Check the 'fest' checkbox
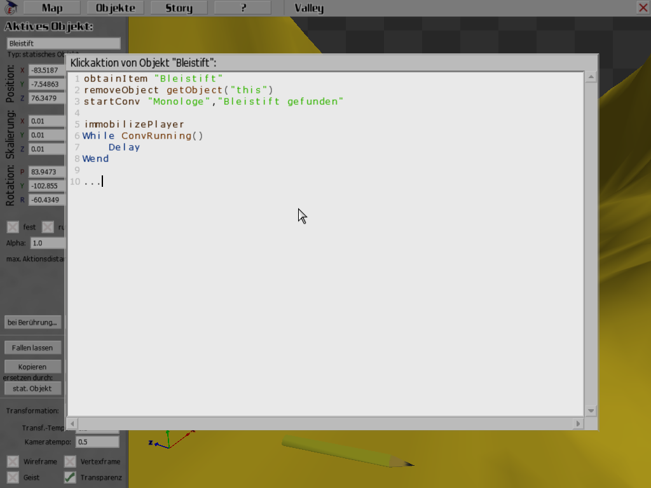 coord(13,227)
